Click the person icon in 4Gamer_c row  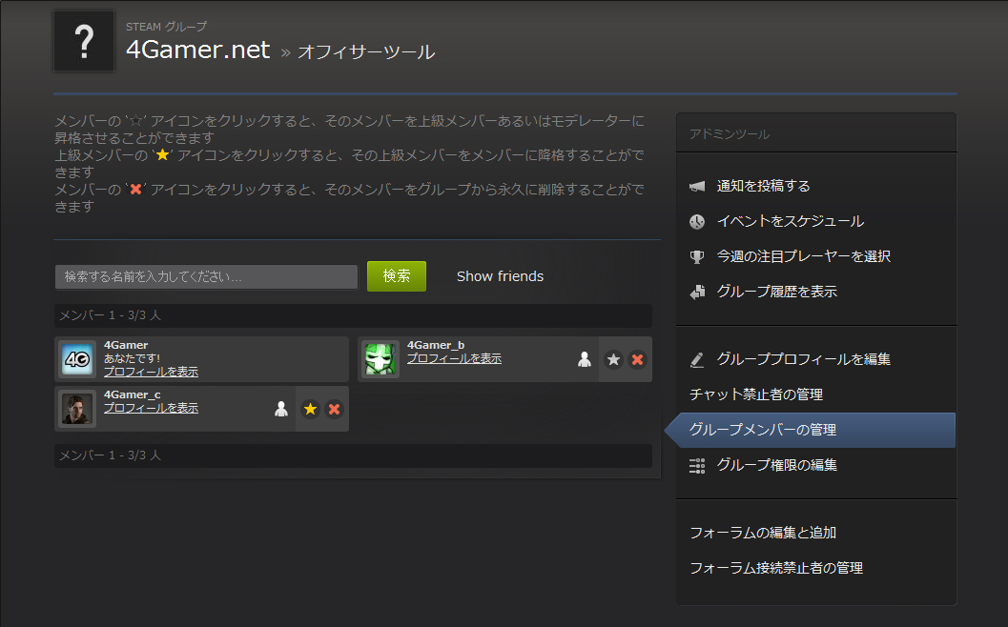(x=281, y=409)
